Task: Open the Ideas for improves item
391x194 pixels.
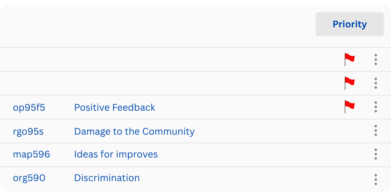Action: point(116,154)
